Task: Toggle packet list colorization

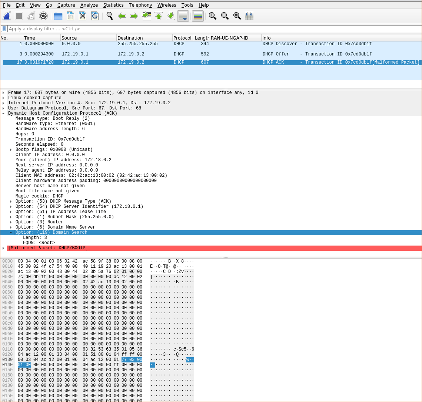Action: 198,16
